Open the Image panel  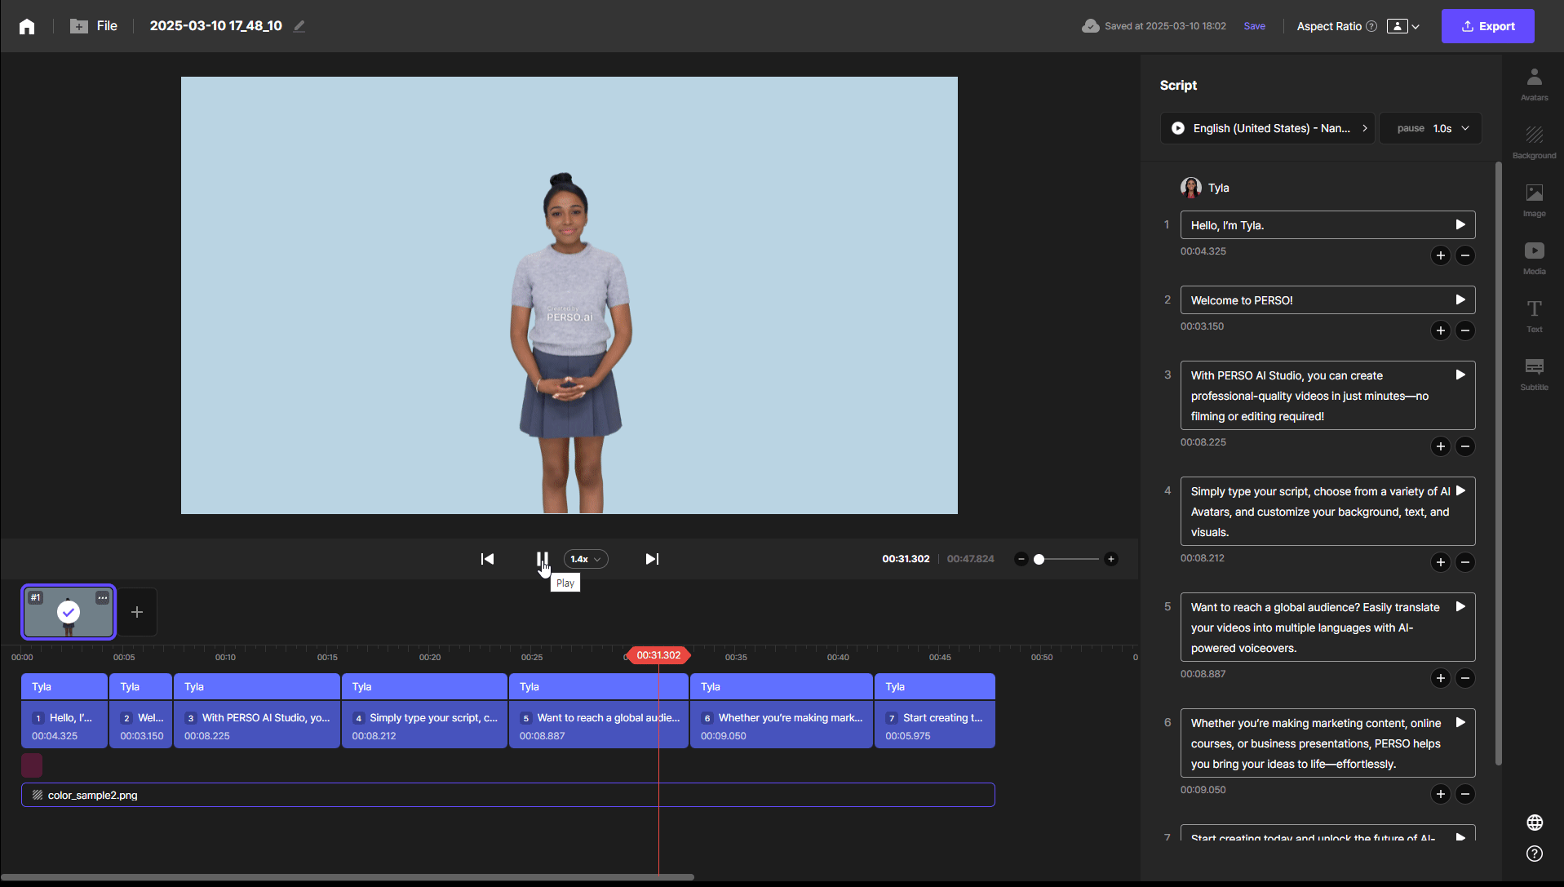(1534, 200)
